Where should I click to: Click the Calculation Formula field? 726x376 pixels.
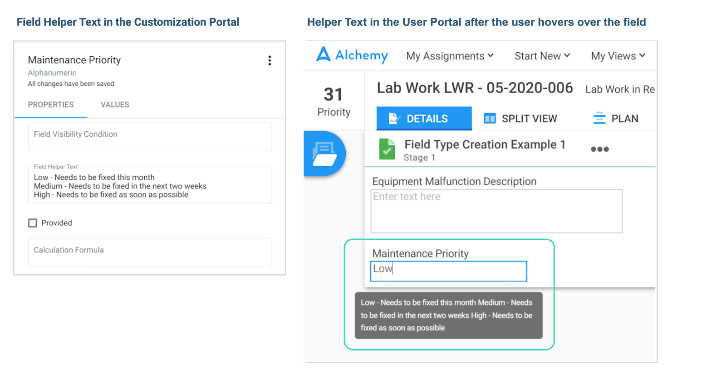150,252
